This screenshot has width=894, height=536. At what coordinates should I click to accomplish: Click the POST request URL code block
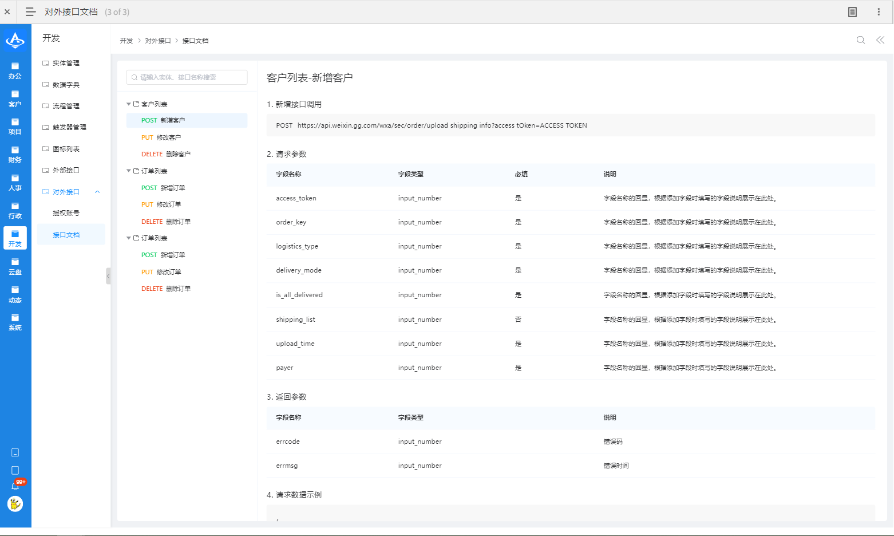(x=571, y=125)
